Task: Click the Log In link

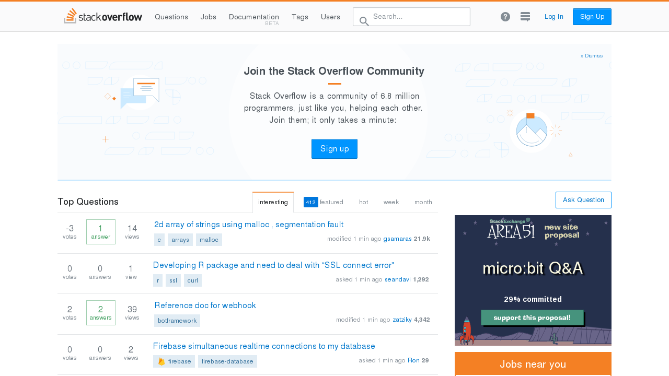Action: coord(554,17)
